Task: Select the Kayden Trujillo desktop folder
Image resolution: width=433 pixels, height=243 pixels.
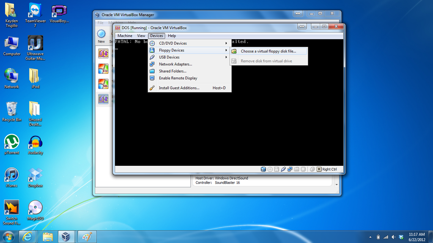Action: click(11, 15)
